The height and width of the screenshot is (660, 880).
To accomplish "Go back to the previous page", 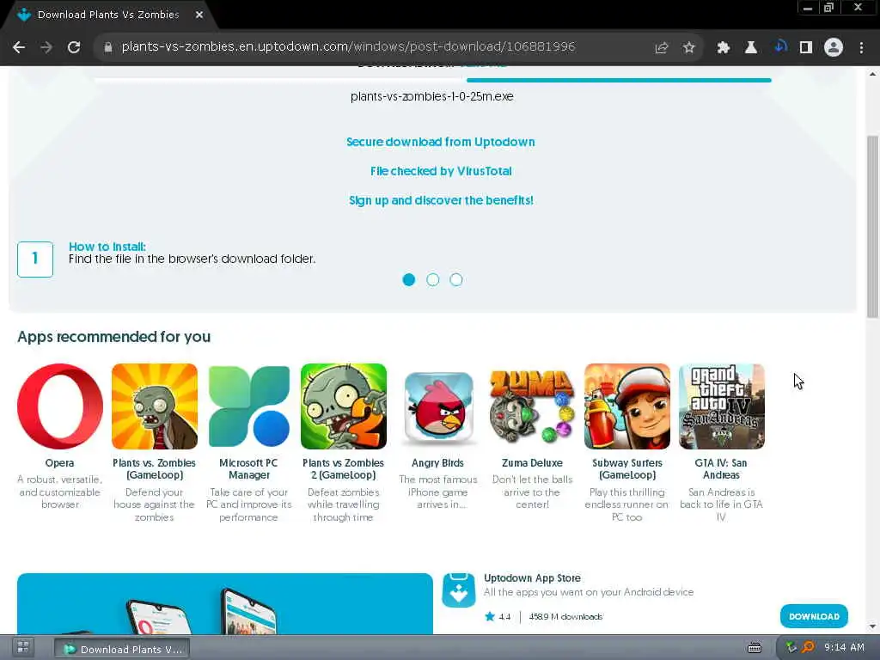I will [19, 47].
